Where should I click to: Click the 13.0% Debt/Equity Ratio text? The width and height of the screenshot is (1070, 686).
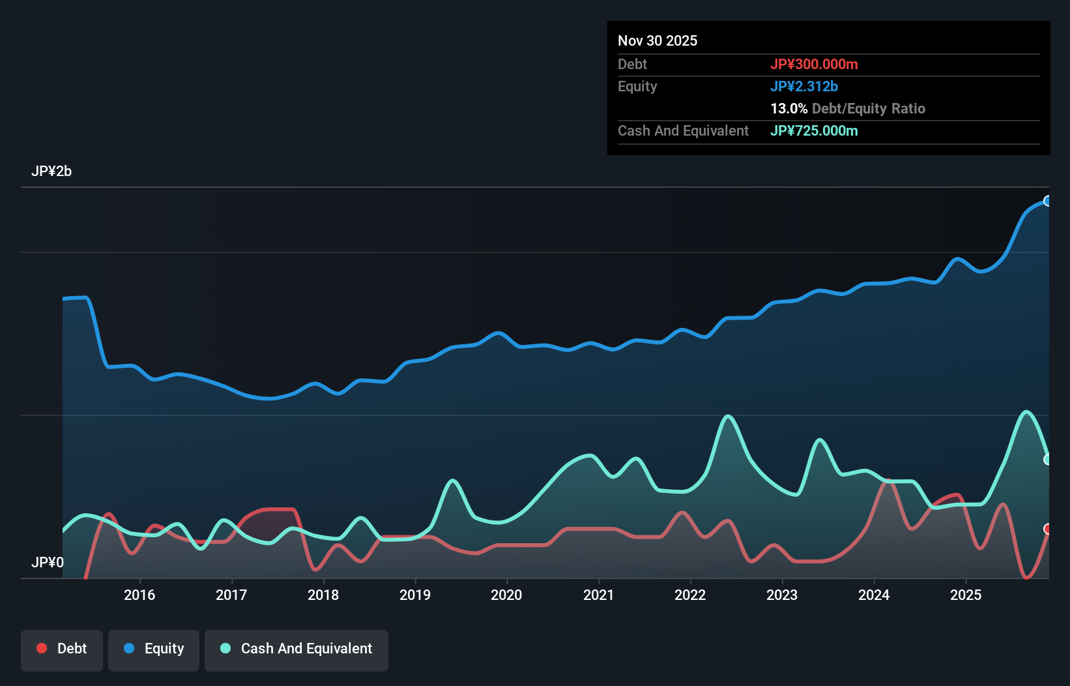848,108
